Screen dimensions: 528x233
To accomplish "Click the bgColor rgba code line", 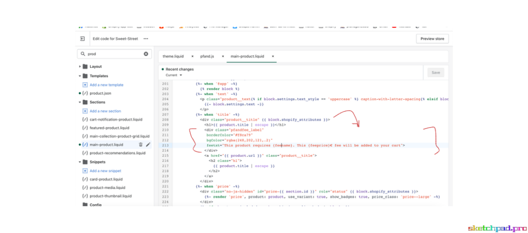I will 239,140.
